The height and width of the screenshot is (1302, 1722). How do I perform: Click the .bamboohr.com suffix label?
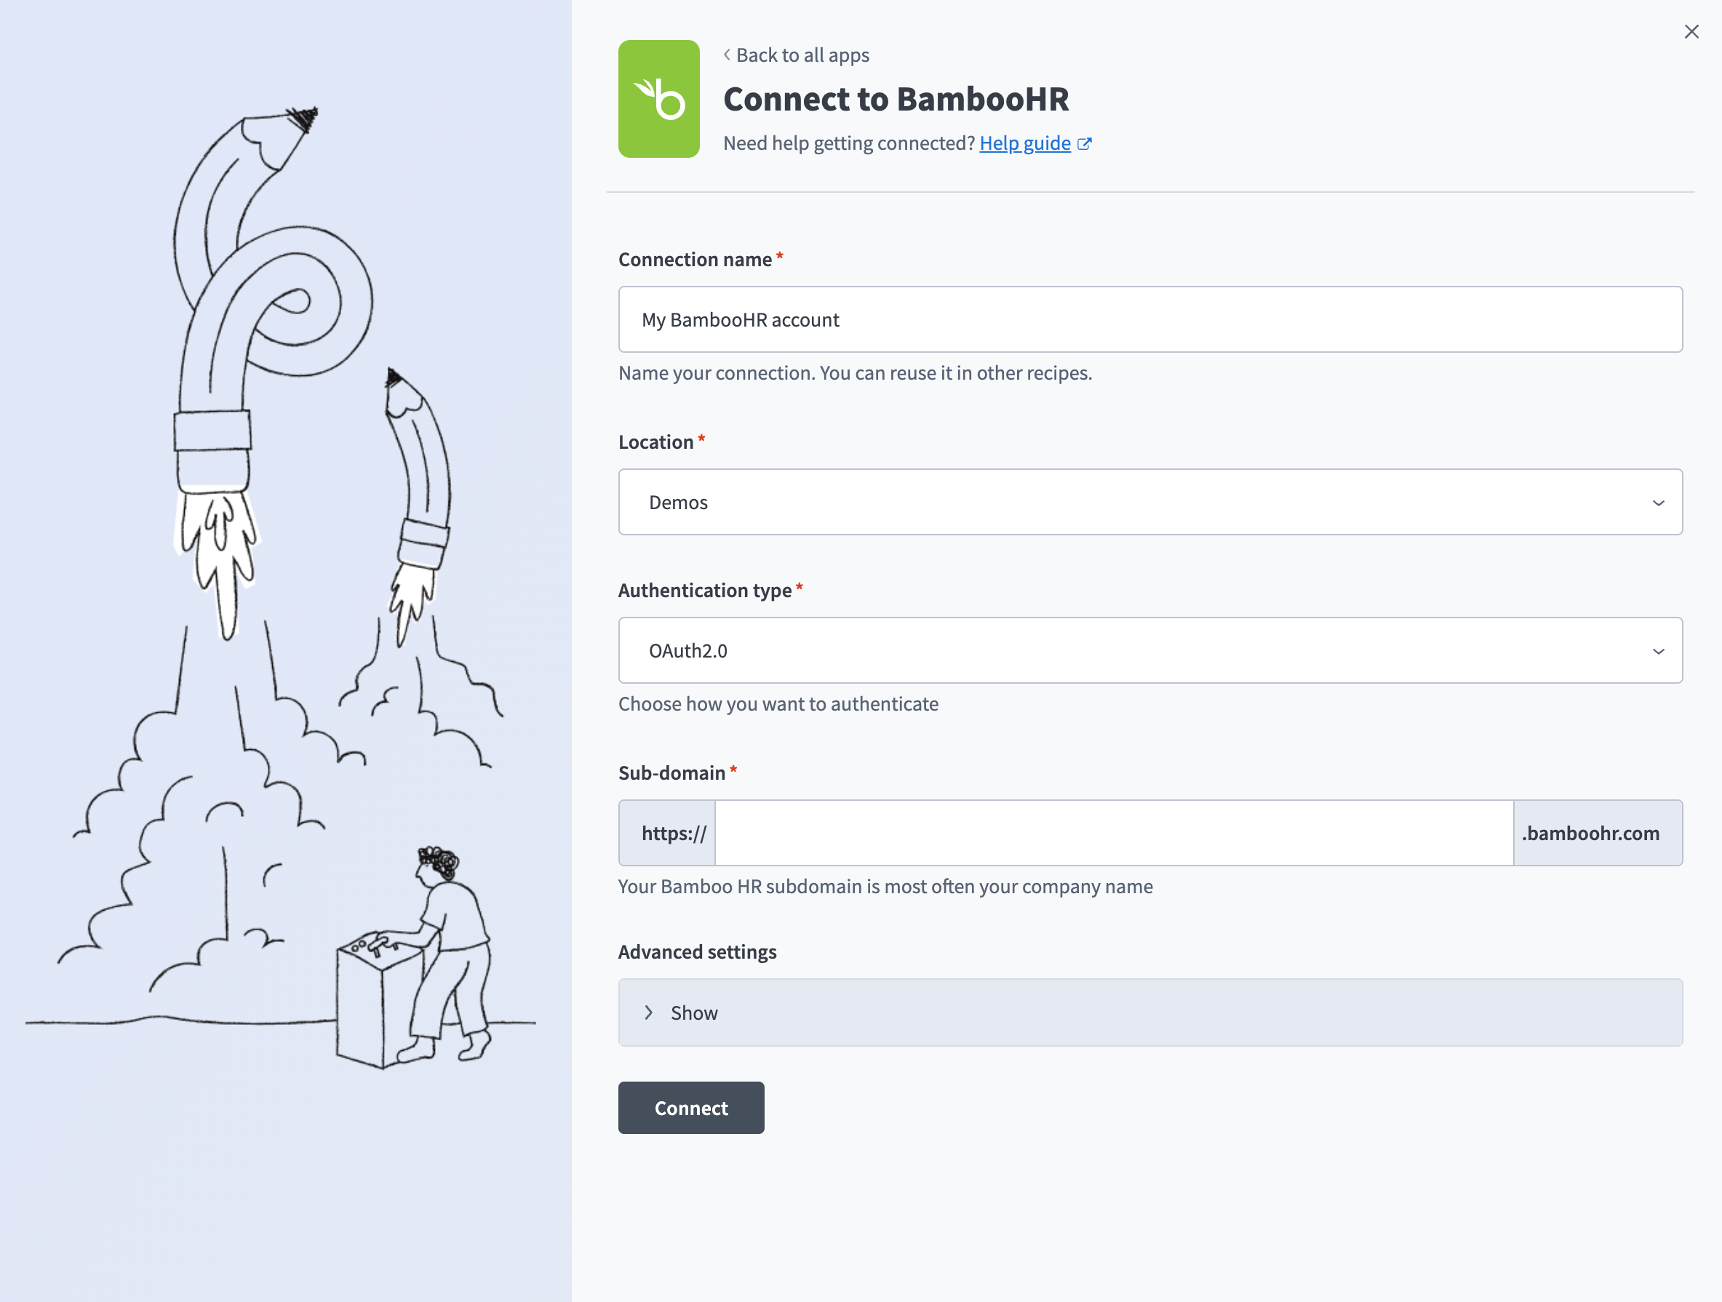1598,833
